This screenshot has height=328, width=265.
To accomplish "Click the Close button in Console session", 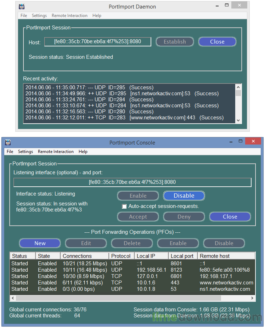I will pyautogui.click(x=230, y=216).
